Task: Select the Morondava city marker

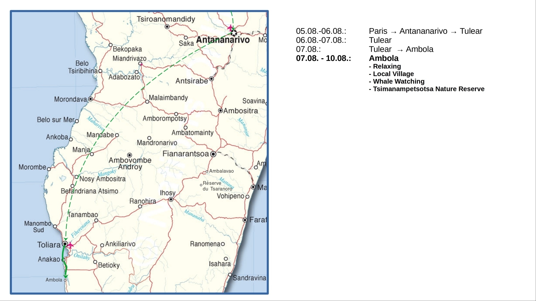Action: [91, 99]
